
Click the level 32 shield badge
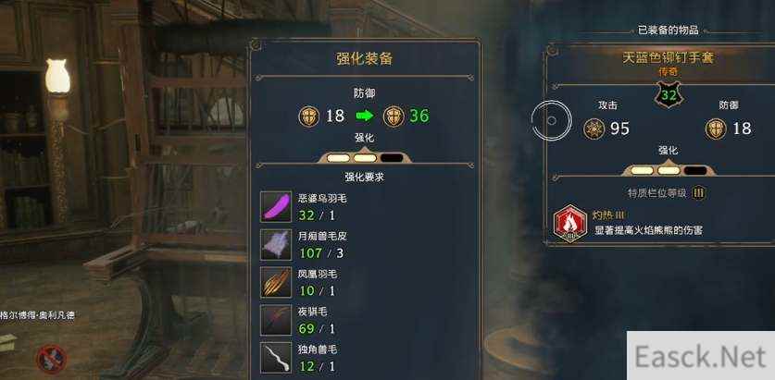coord(669,95)
